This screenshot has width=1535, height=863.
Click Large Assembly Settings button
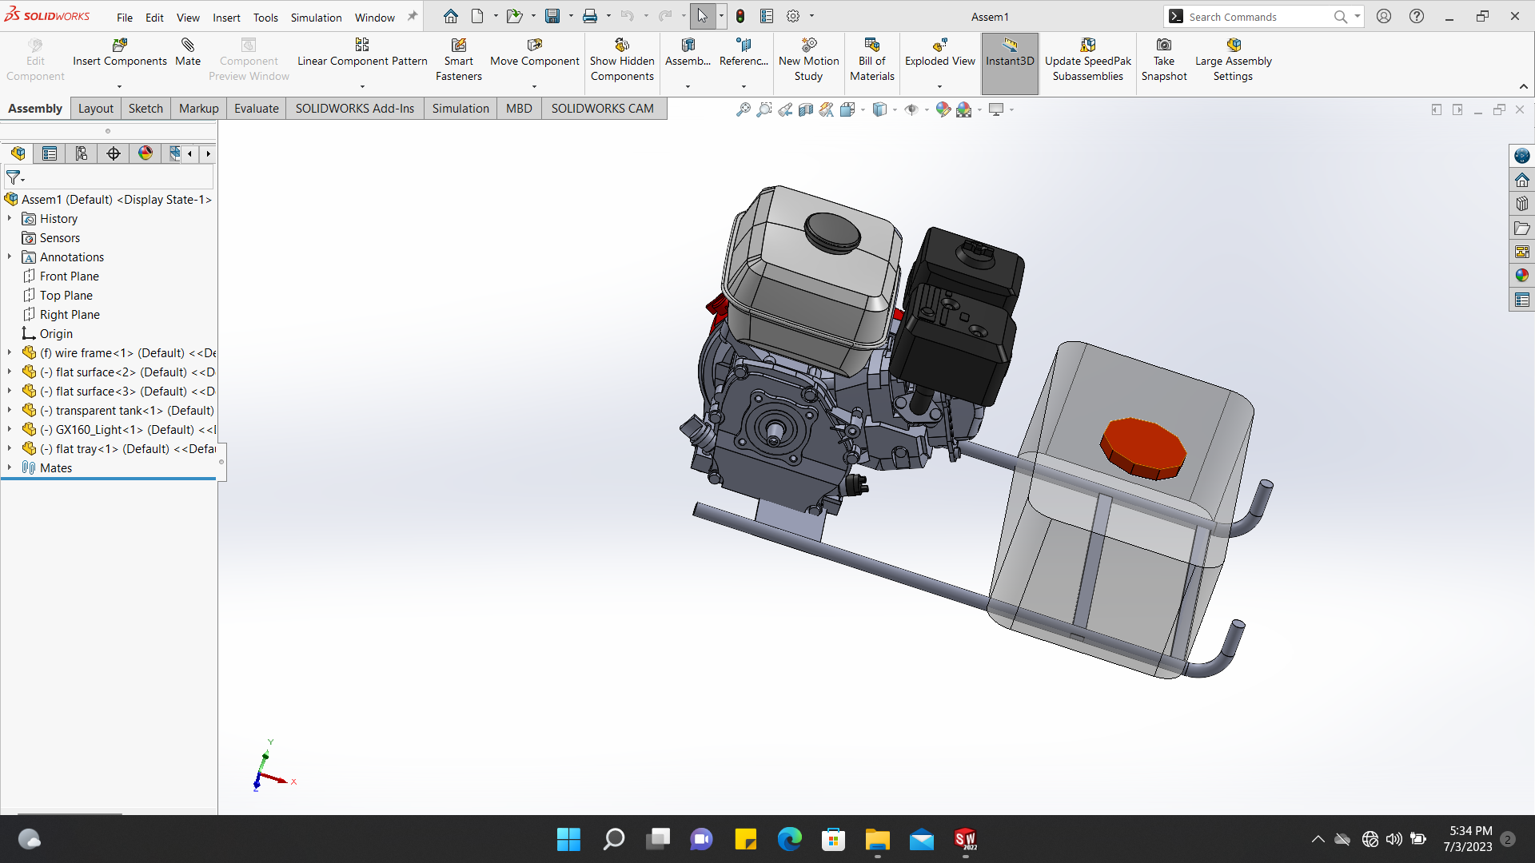1233,60
